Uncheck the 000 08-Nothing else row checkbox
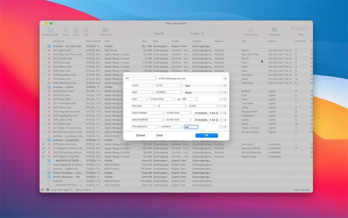This screenshot has width=348, height=218. [43, 152]
